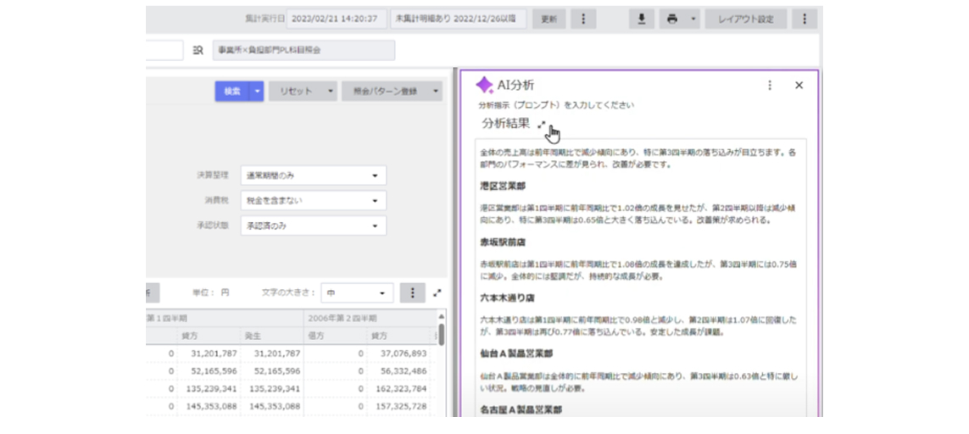
Task: Click the 港区営業部 heading in the analysis
Action: [503, 186]
